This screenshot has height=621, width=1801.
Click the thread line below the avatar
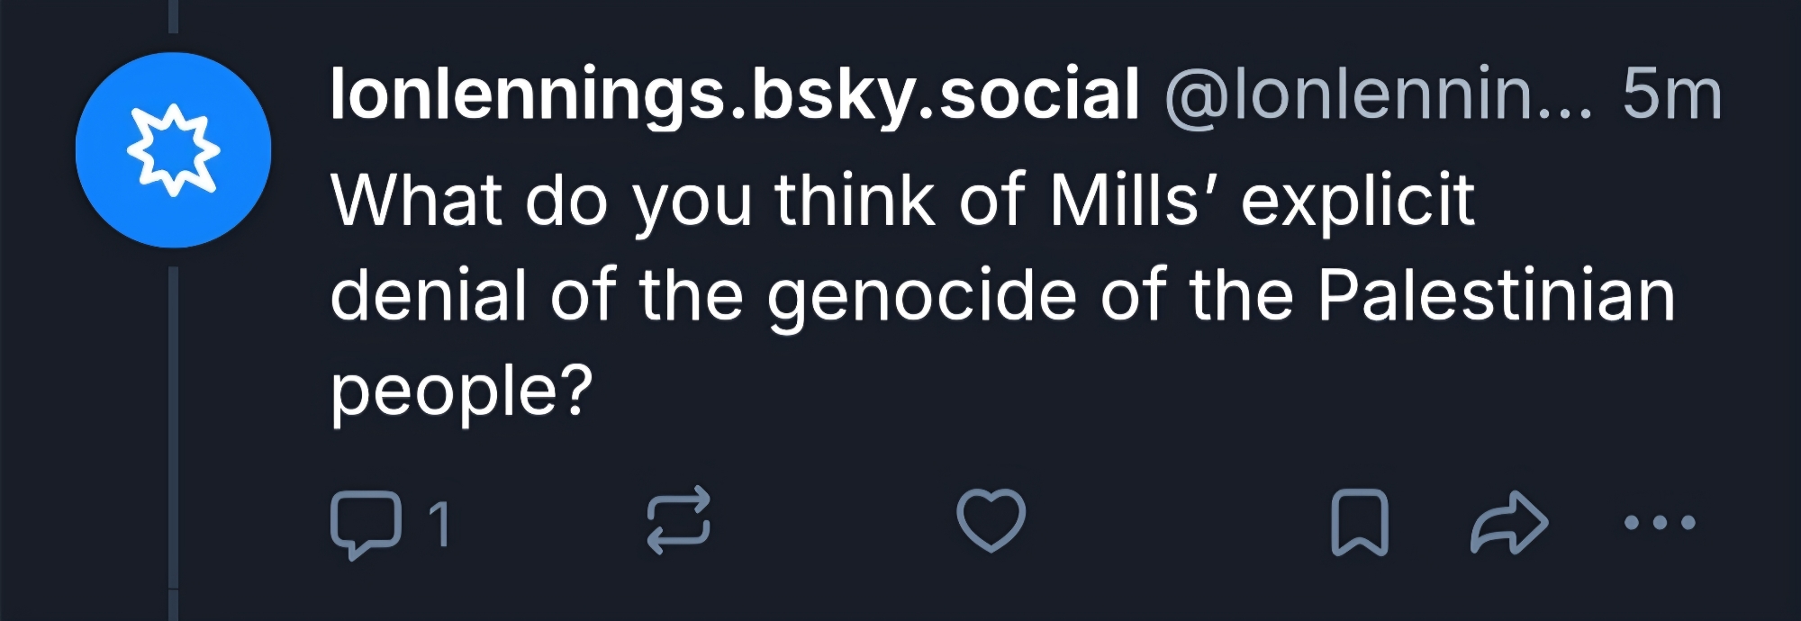point(173,432)
